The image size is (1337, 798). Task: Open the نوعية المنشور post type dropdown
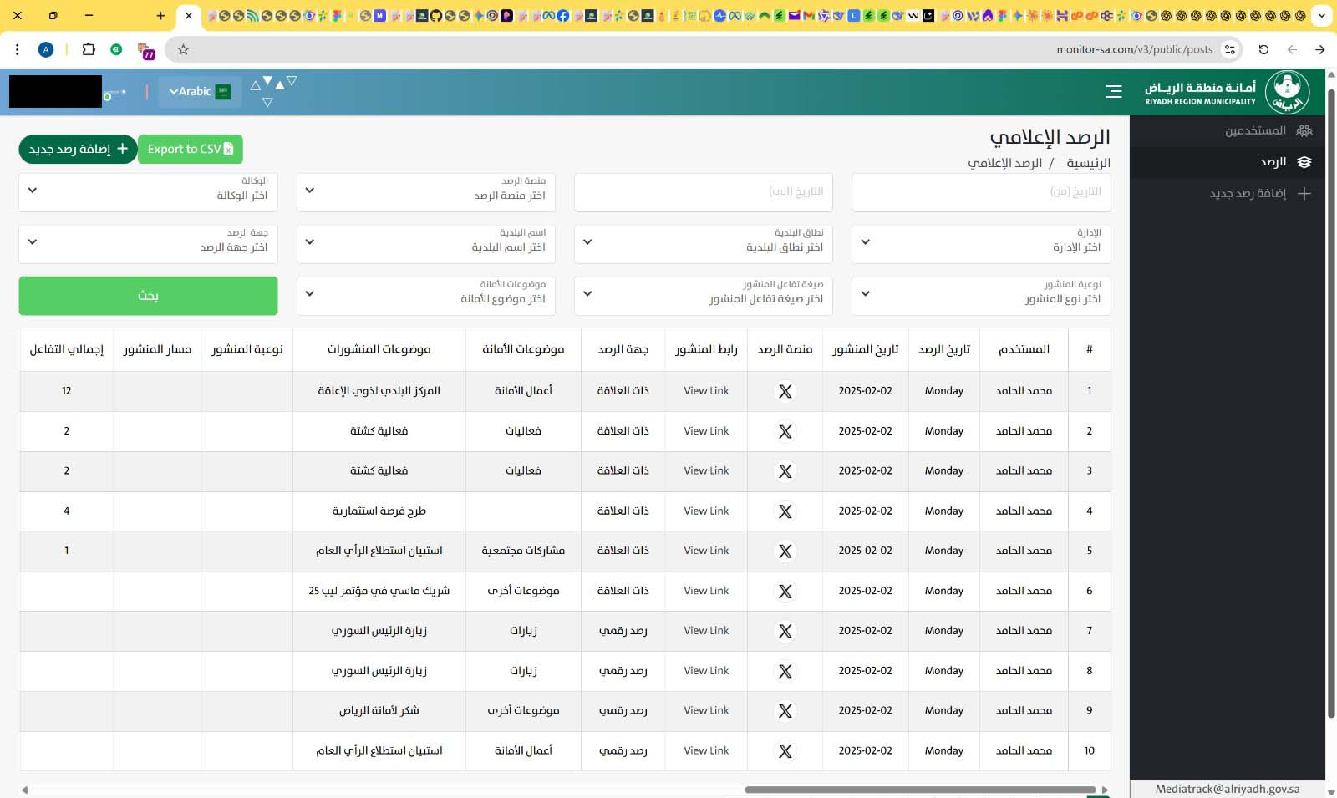pyautogui.click(x=981, y=296)
